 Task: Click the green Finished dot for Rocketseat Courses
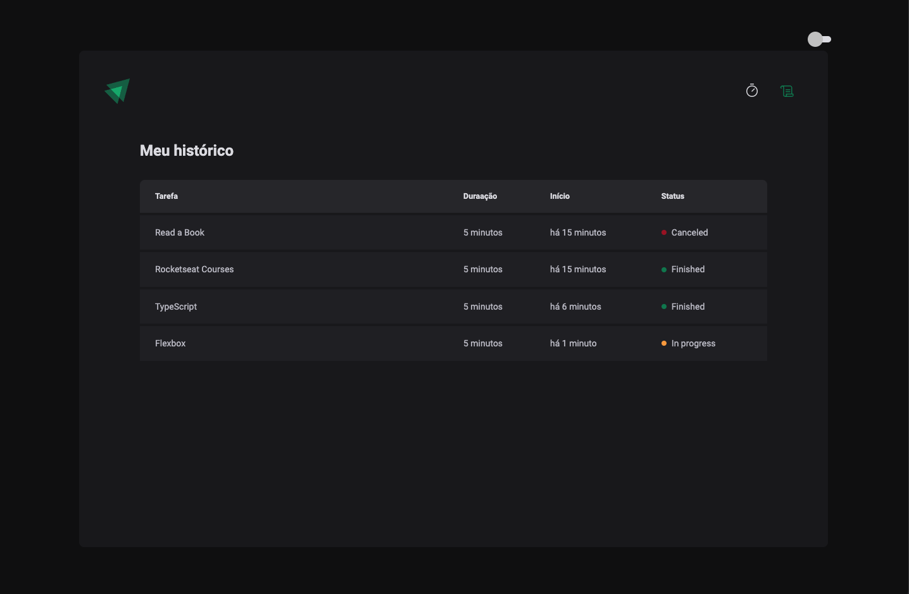point(664,269)
